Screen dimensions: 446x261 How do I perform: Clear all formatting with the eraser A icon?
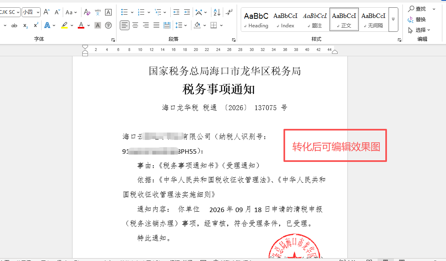(87, 12)
